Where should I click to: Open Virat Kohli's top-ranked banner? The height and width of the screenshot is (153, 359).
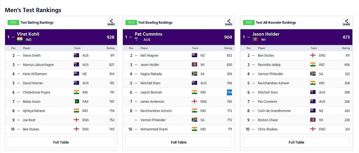pyautogui.click(x=61, y=37)
